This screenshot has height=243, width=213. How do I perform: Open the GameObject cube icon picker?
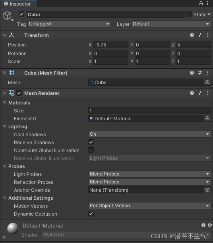point(8,16)
